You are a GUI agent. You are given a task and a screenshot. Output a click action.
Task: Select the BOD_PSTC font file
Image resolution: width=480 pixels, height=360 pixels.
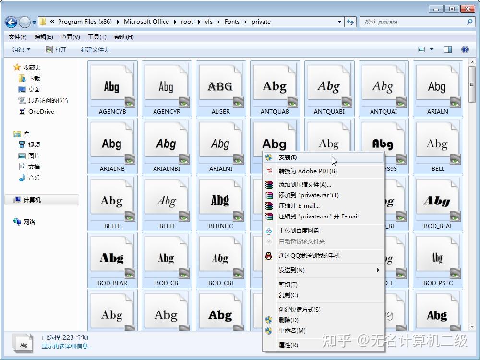pyautogui.click(x=437, y=260)
